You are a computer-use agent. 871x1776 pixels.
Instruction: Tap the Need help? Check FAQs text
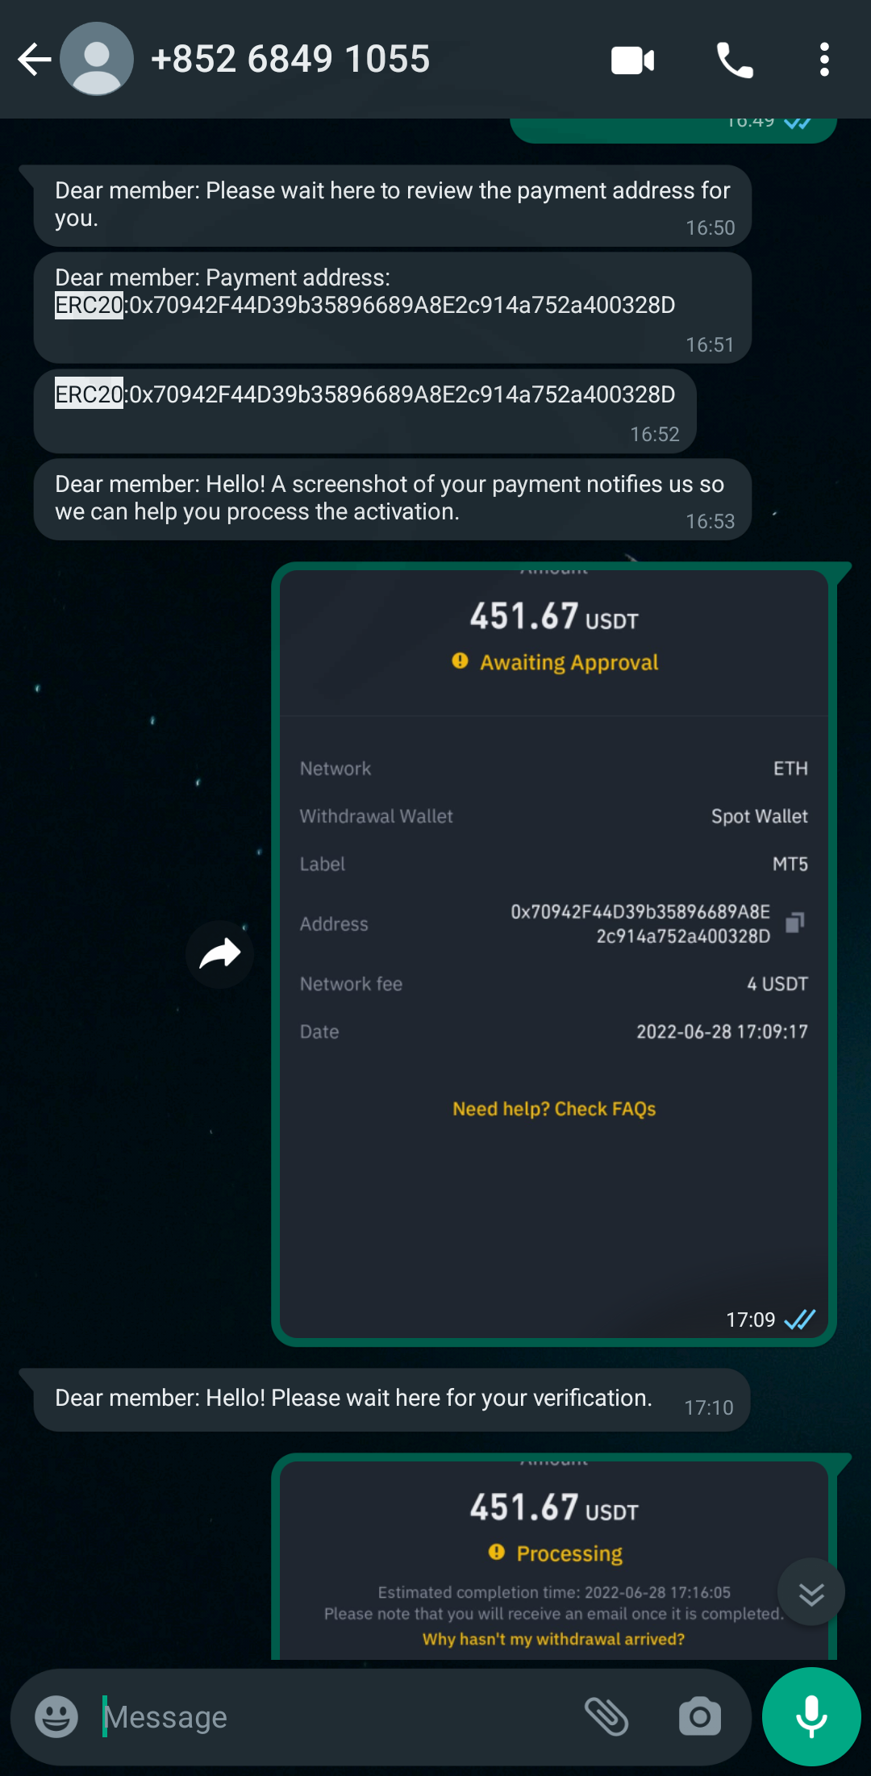click(554, 1109)
